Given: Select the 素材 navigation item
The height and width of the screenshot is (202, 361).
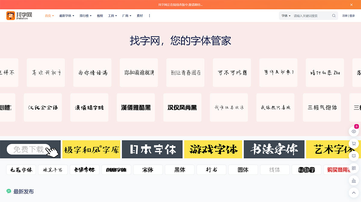Looking at the screenshot, I should point(140,15).
